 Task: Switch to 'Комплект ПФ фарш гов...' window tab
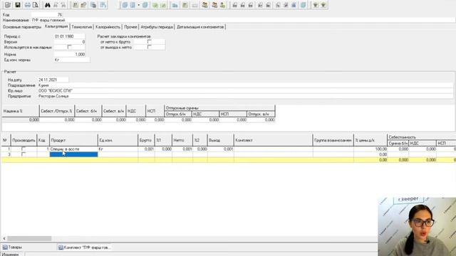pos(84,247)
